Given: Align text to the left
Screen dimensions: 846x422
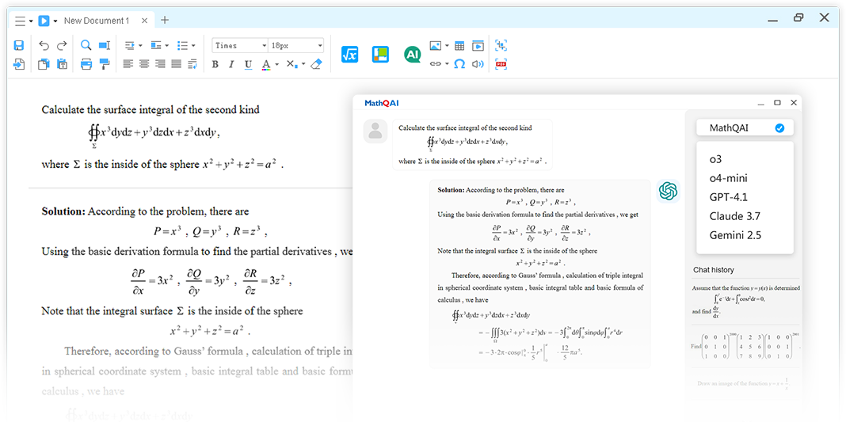Looking at the screenshot, I should pyautogui.click(x=128, y=64).
